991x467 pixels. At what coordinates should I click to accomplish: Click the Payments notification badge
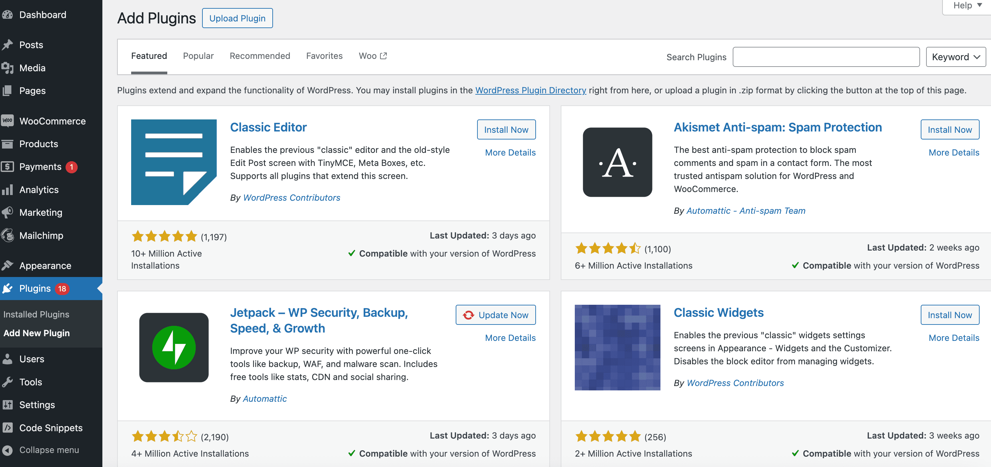(x=72, y=167)
